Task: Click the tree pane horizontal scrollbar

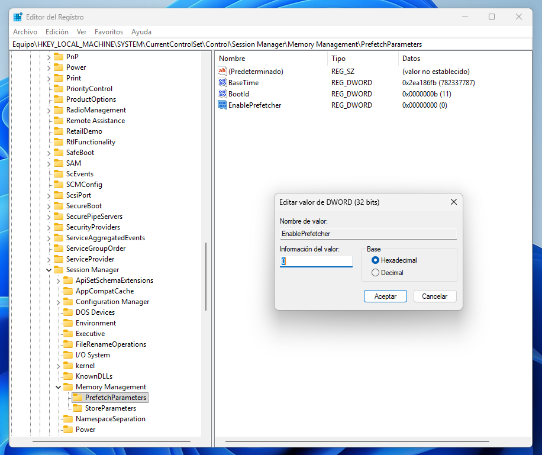Action: [111, 441]
